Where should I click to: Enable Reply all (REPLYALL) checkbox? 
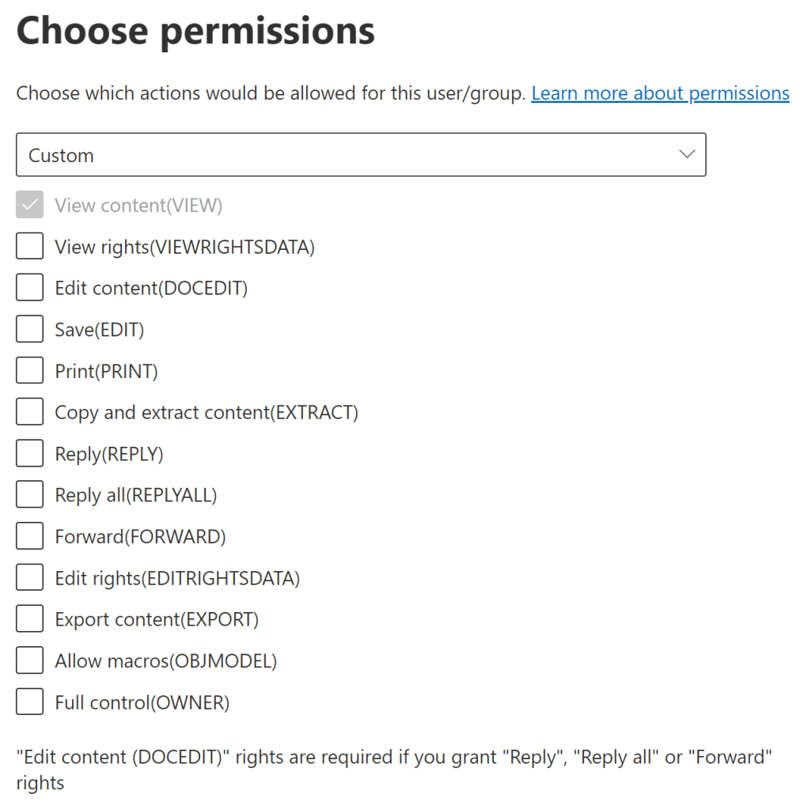point(30,495)
